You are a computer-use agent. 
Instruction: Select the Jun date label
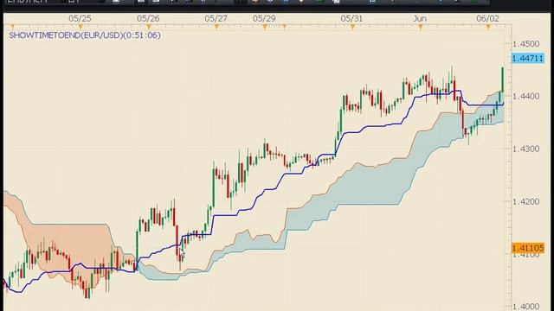coord(420,18)
